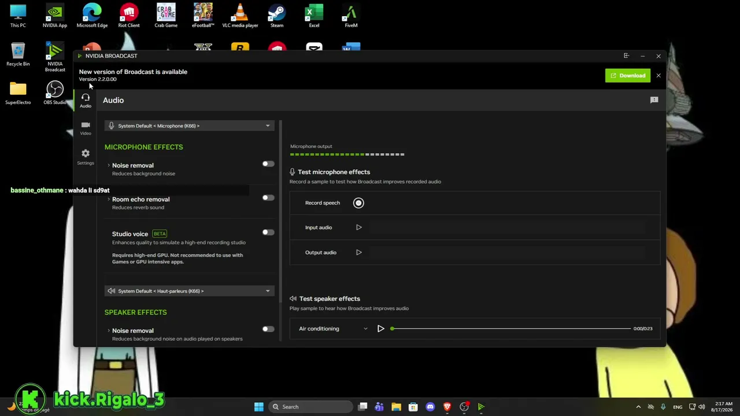Open the Haut-parleurs speaker device dropdown
Screen dimensions: 740x416
pyautogui.click(x=190, y=291)
